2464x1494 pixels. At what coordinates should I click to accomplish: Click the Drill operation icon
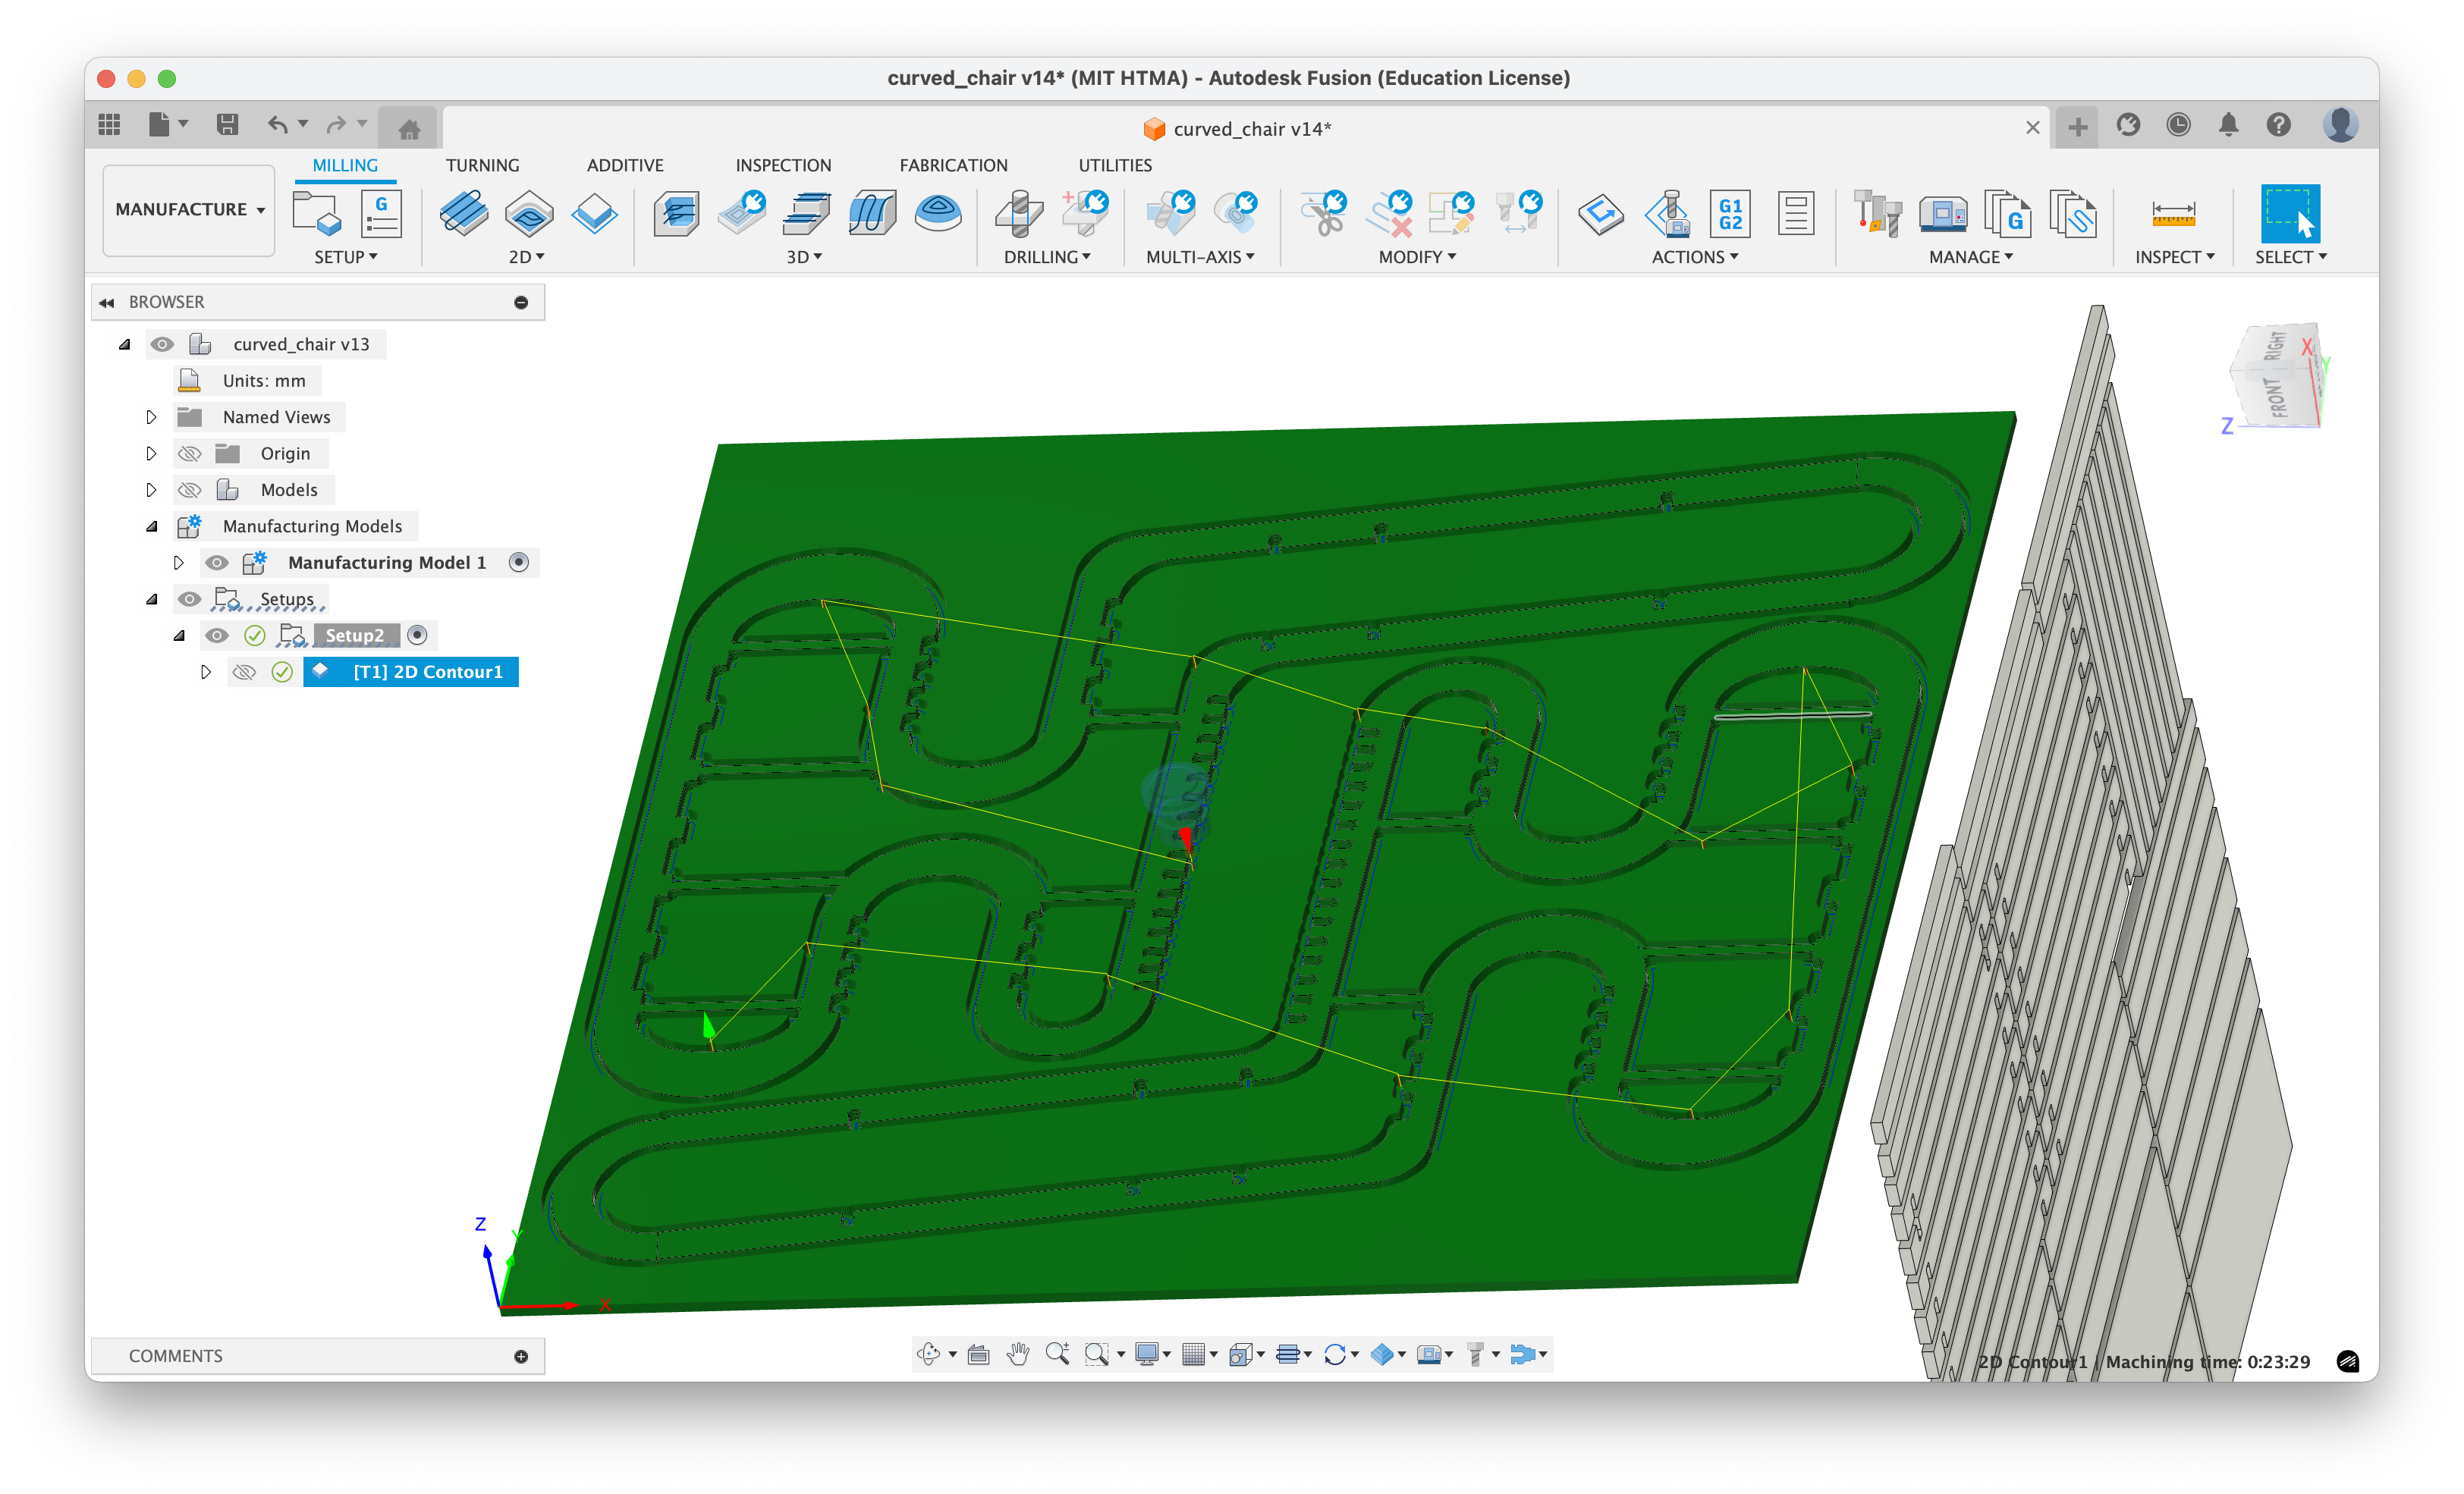coord(1019,213)
